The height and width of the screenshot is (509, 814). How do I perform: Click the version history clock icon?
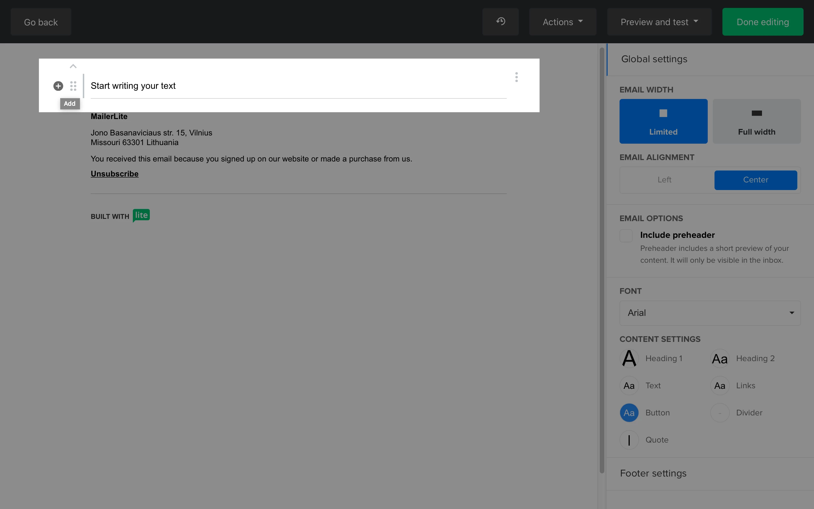point(500,21)
